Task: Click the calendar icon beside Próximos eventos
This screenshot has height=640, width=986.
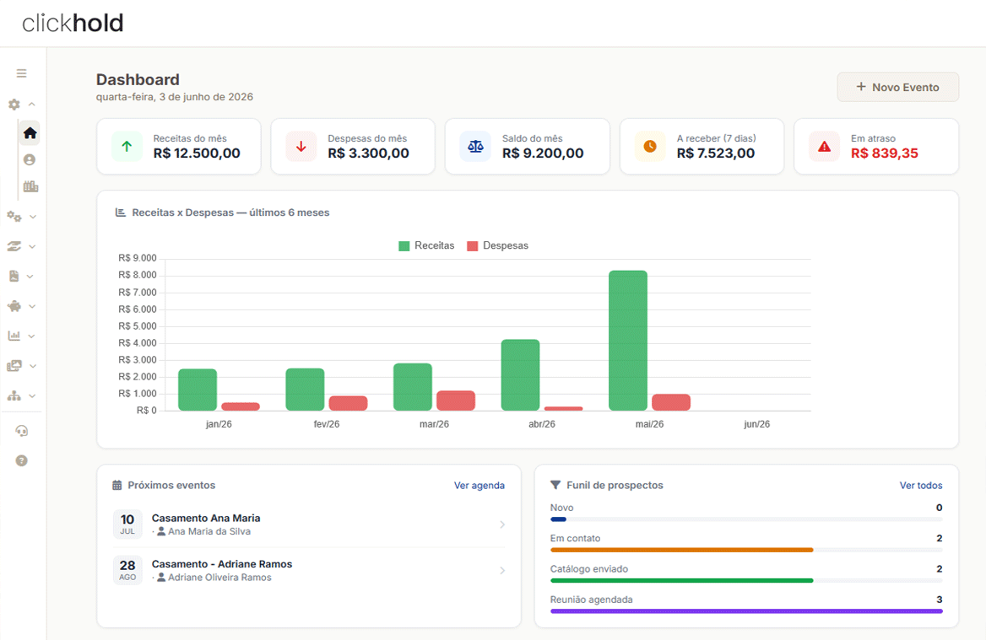Action: tap(117, 485)
